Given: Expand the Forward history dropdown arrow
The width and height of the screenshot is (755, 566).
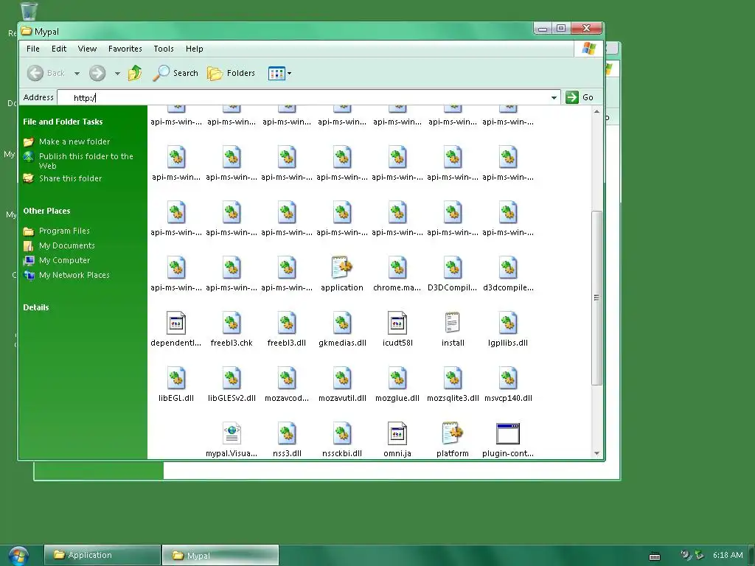Looking at the screenshot, I should coord(117,74).
